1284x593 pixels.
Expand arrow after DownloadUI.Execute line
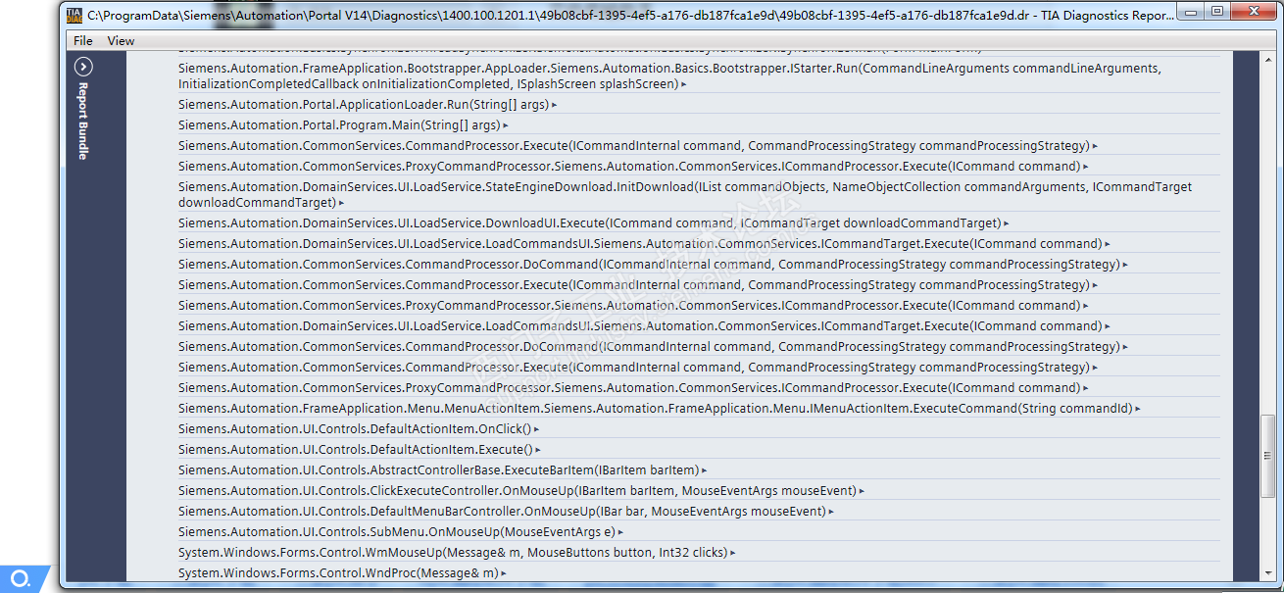tap(1007, 223)
